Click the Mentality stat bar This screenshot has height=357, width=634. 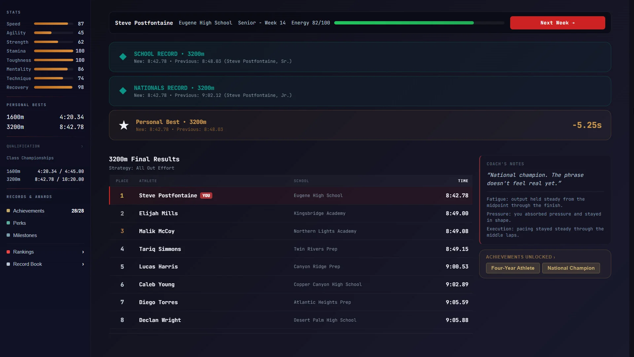[x=53, y=69]
